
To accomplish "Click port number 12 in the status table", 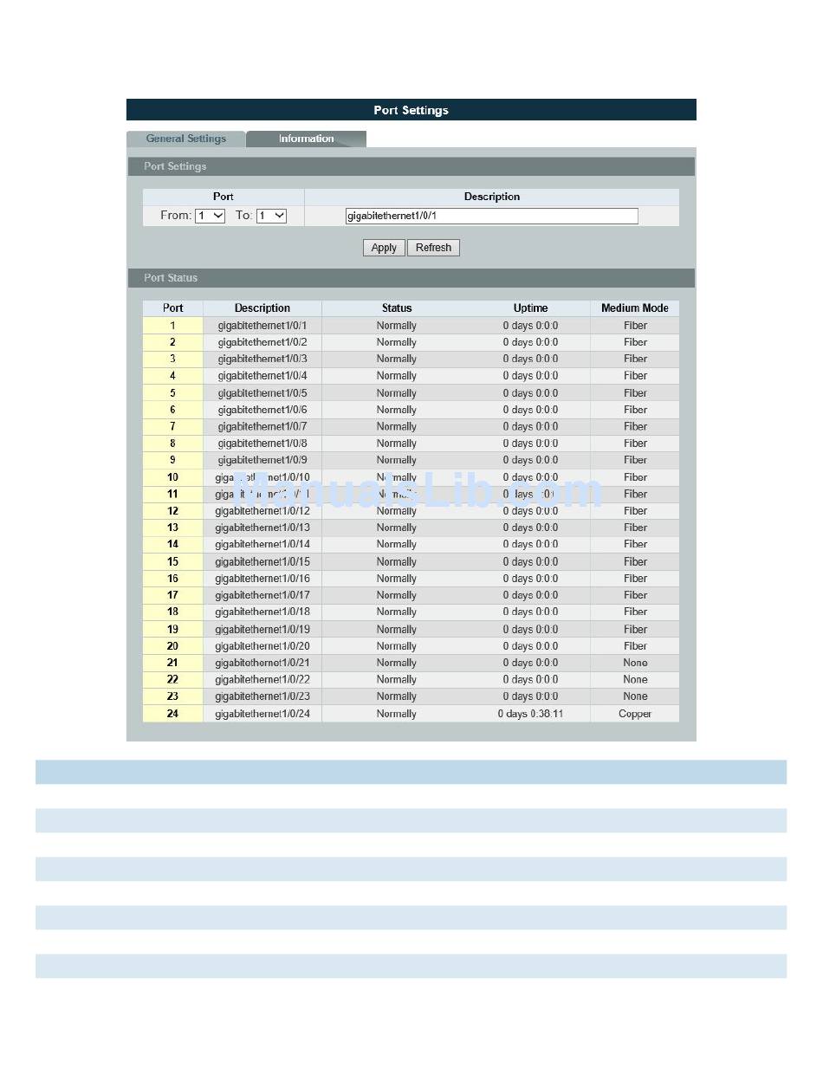I will pyautogui.click(x=173, y=511).
